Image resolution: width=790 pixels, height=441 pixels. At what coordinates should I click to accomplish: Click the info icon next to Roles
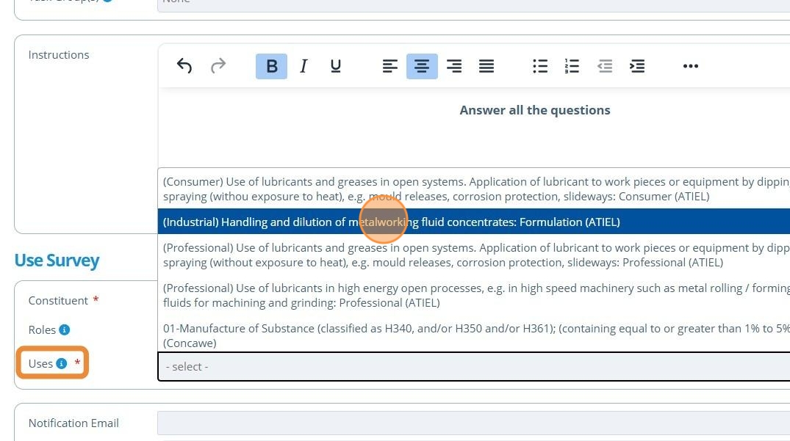pos(65,330)
